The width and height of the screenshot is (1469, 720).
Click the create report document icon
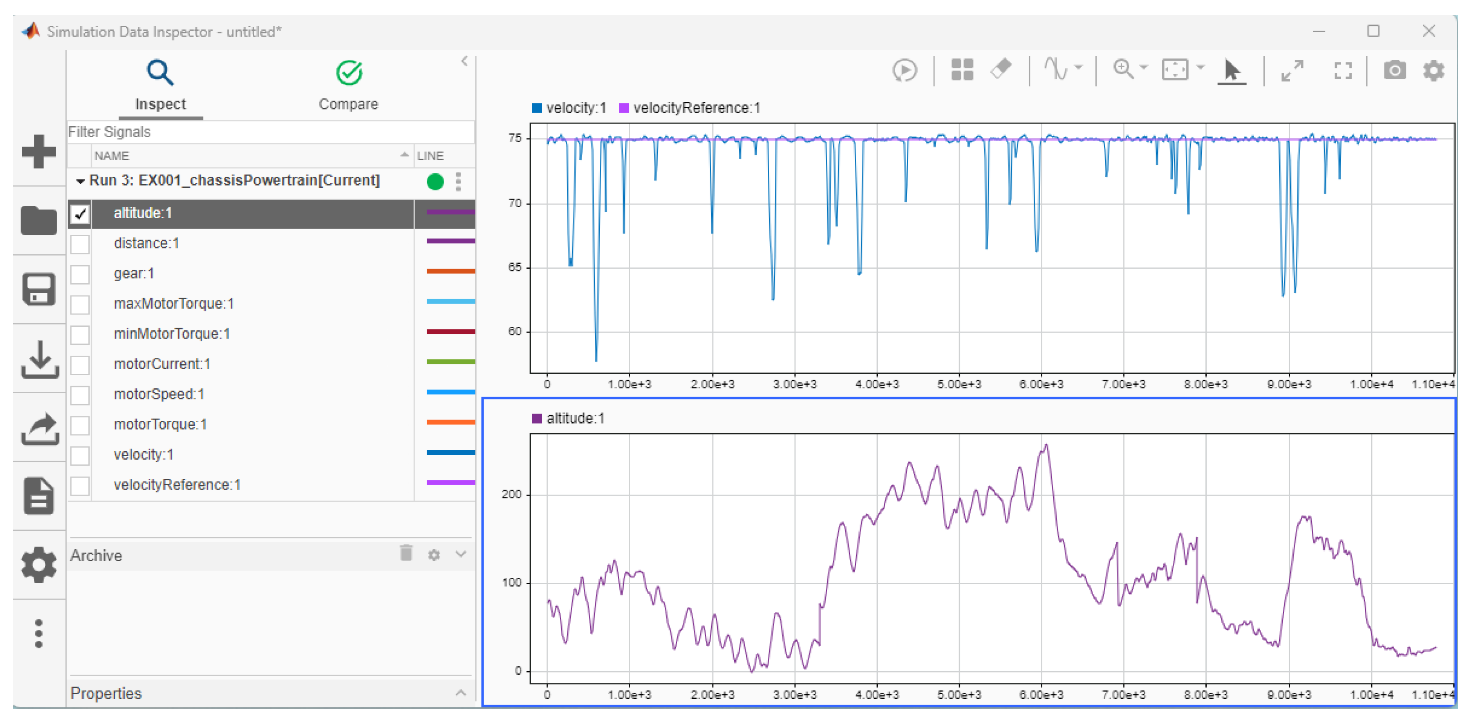tap(38, 497)
